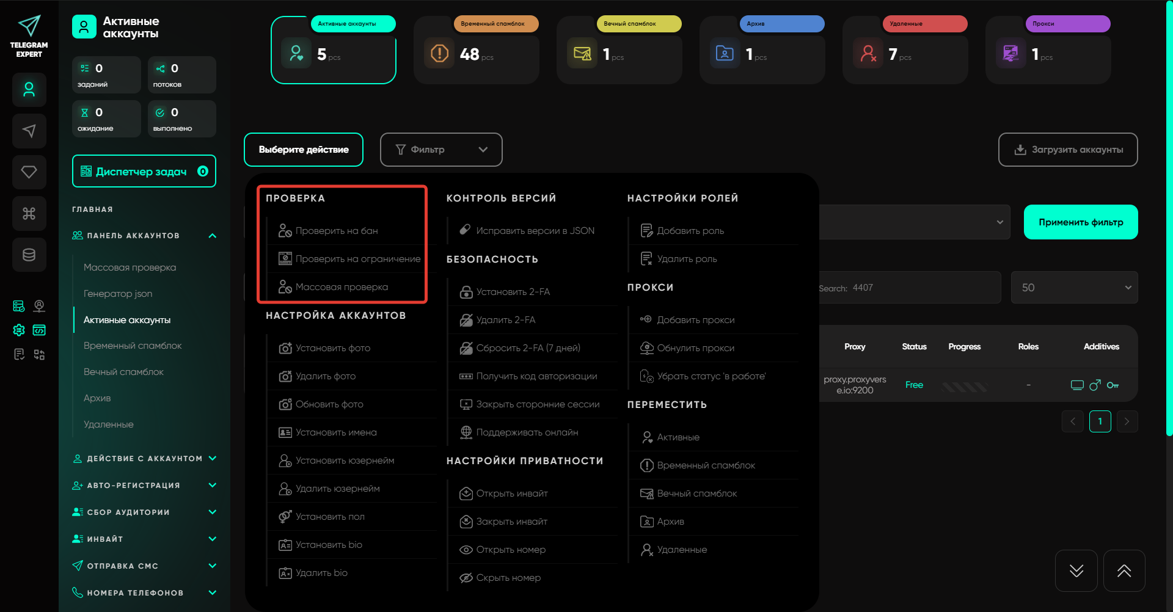Choose Установить 2-FA from the menu
Viewport: 1173px width, 612px height.
point(513,292)
